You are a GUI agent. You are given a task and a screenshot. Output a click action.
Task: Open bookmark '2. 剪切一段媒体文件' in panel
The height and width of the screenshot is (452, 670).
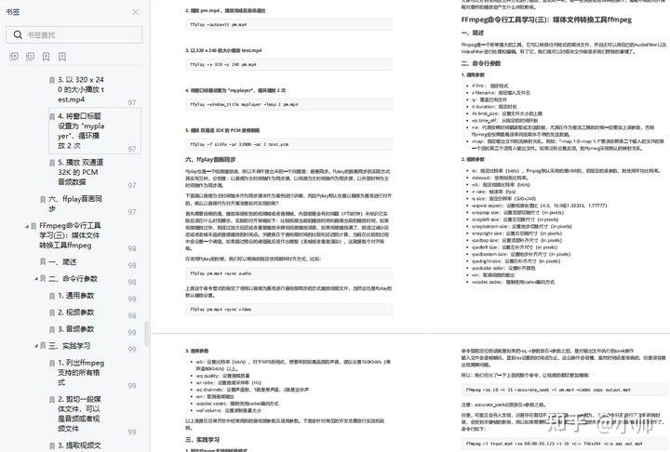coord(79,414)
